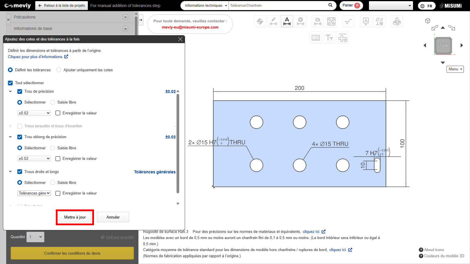Image resolution: width=470 pixels, height=264 pixels.
Task: Rotate the view with the right arrow
Action: (x=461, y=45)
